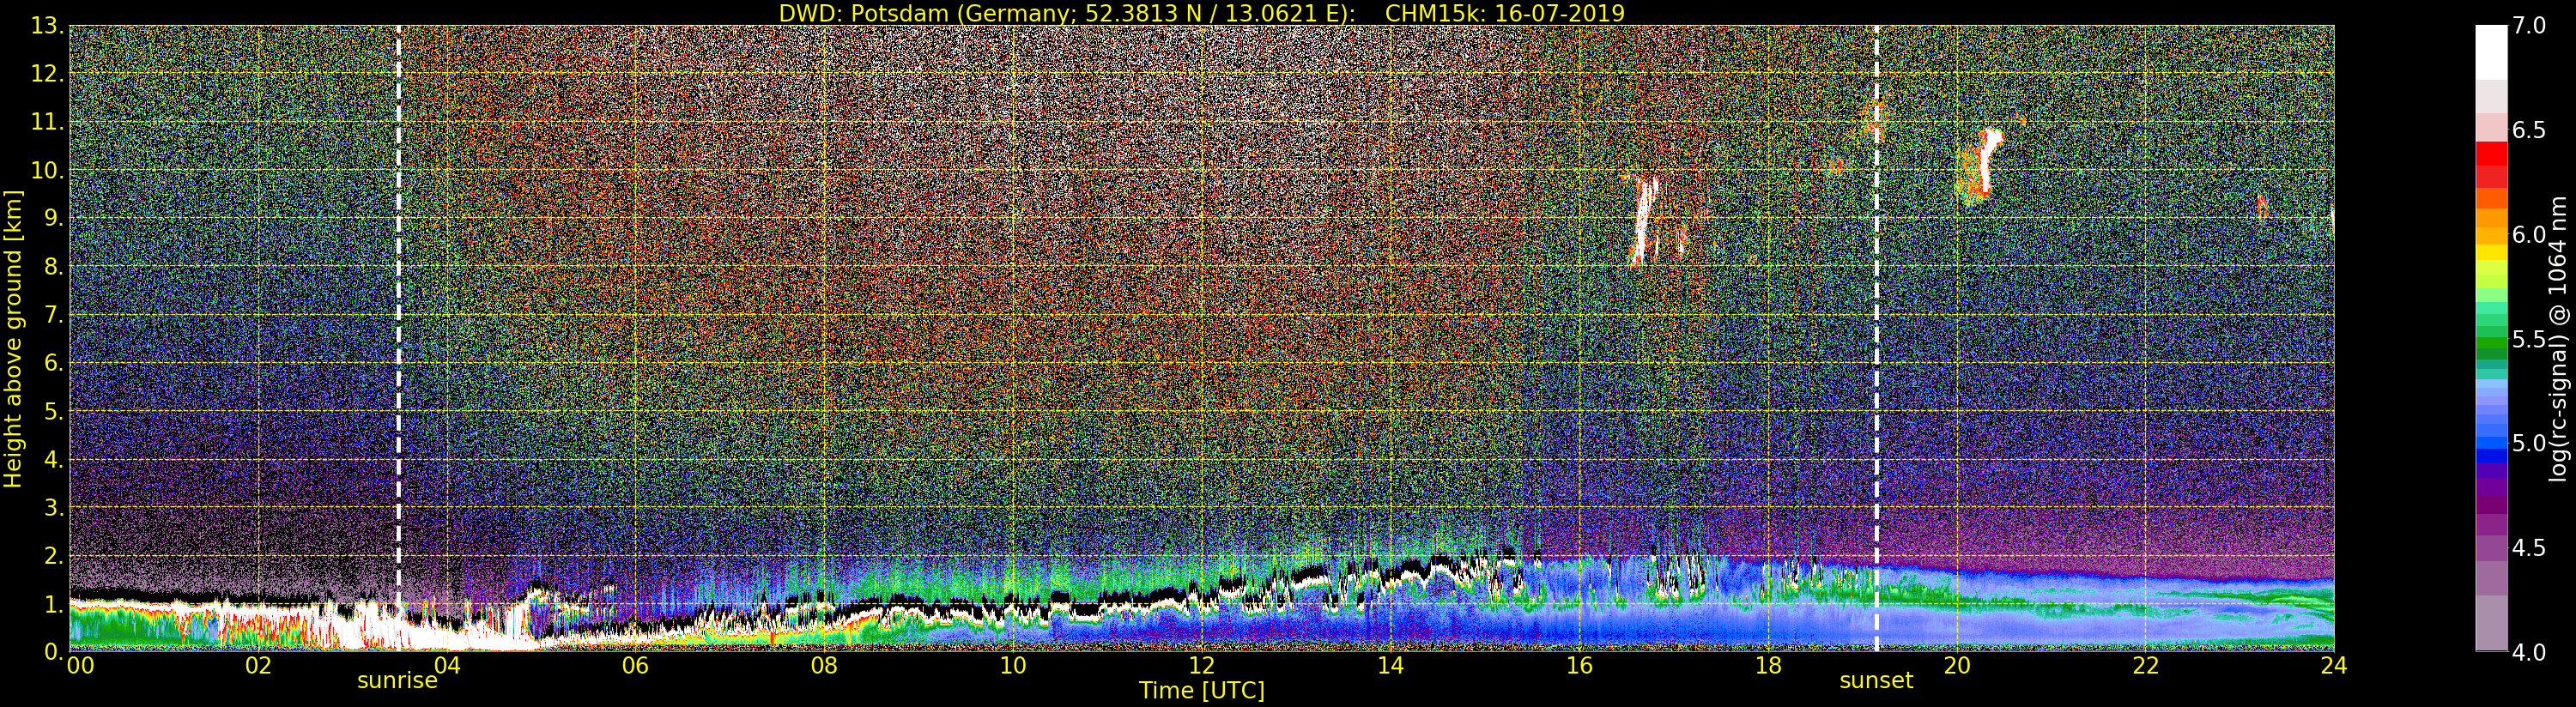Viewport: 2576px width, 707px height.
Task: Pick the deep blue segment of the colorbar
Action: tap(2491, 457)
